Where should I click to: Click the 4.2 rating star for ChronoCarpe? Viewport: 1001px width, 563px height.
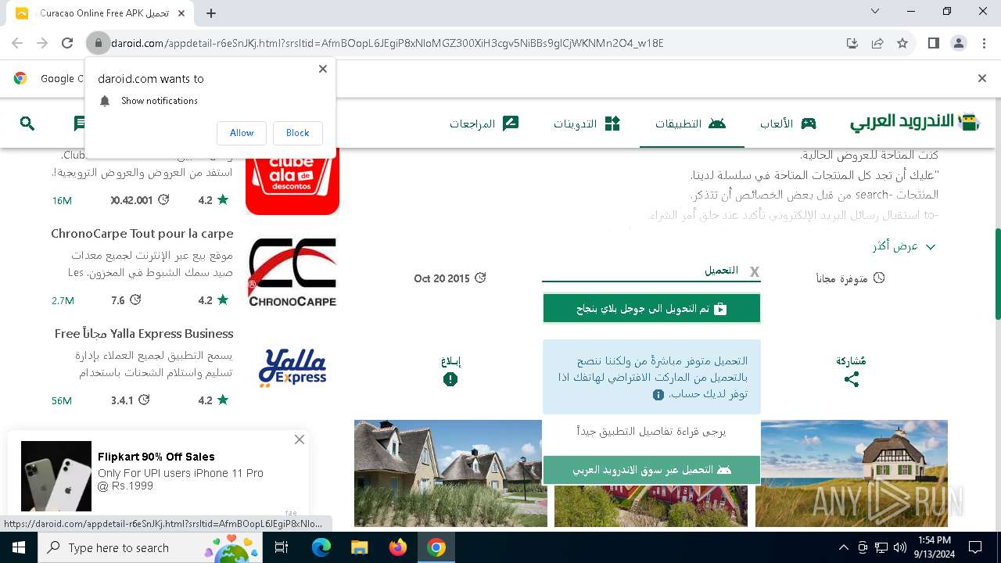click(x=223, y=300)
